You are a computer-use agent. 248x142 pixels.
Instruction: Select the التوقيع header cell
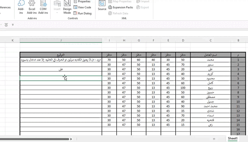coord(61,55)
